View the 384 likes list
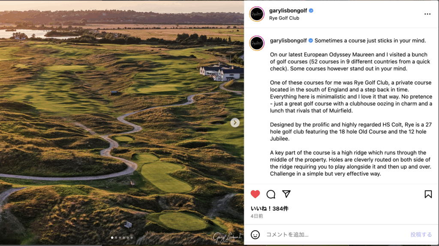Image resolution: width=439 pixels, height=246 pixels. pos(269,209)
